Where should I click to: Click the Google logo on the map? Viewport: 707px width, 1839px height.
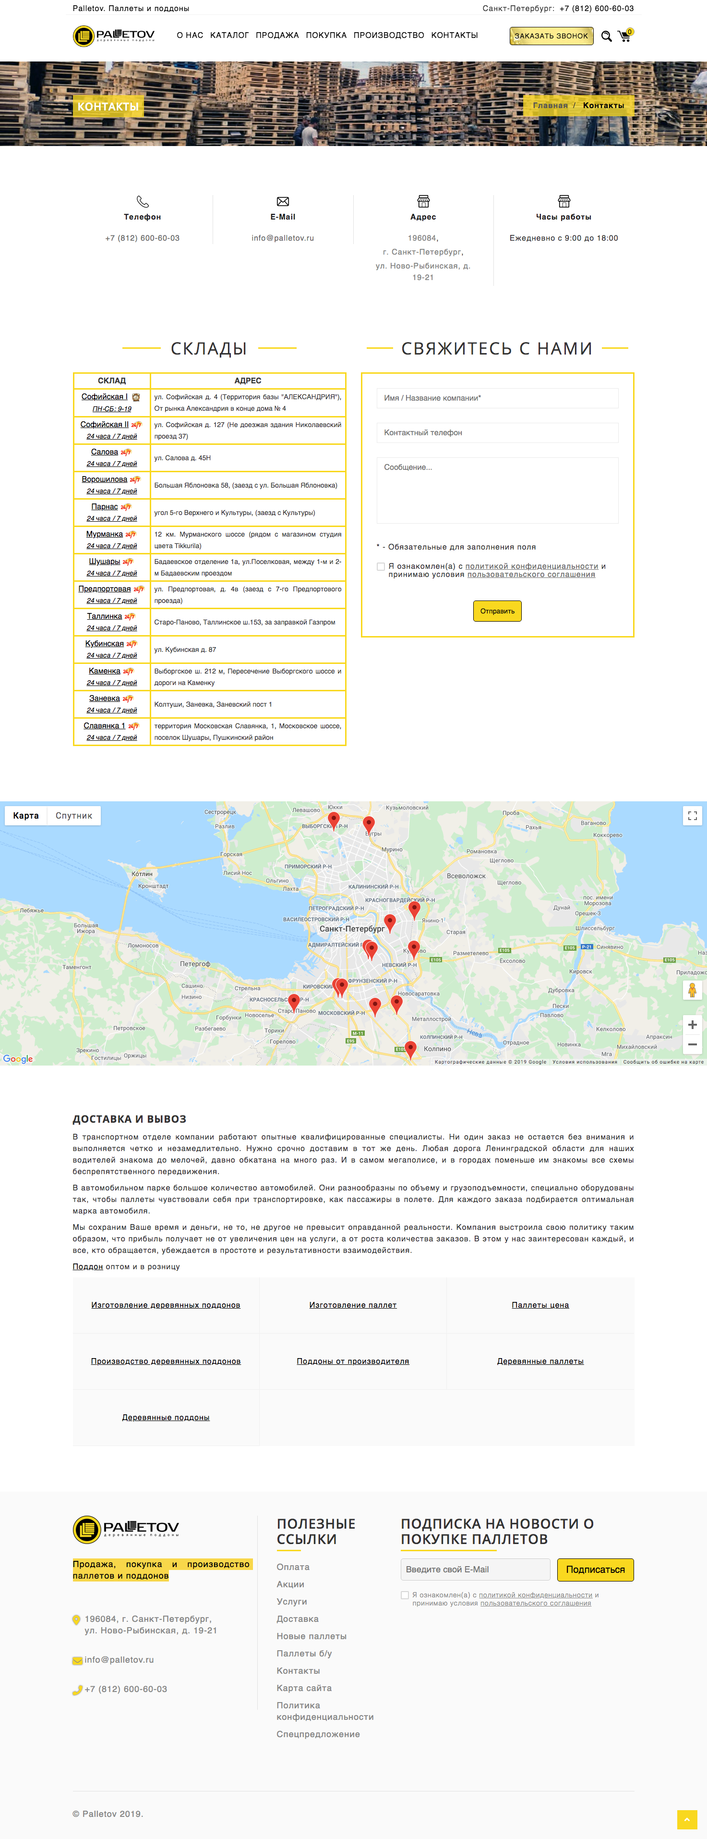click(x=18, y=1059)
